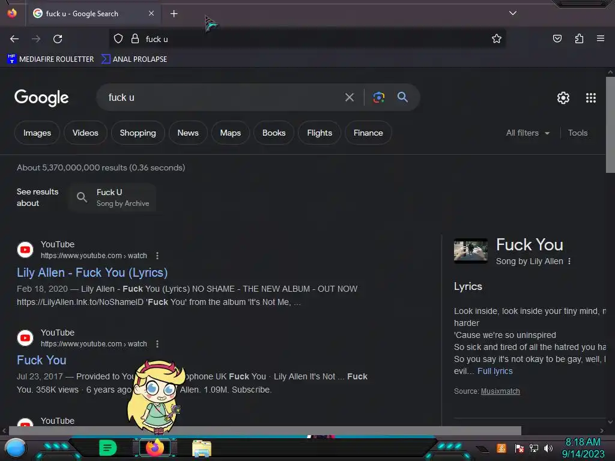Open the network tray icon

click(534, 448)
